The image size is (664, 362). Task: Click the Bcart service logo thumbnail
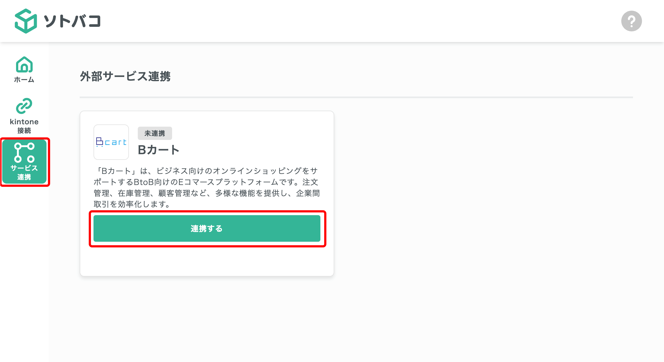point(111,142)
